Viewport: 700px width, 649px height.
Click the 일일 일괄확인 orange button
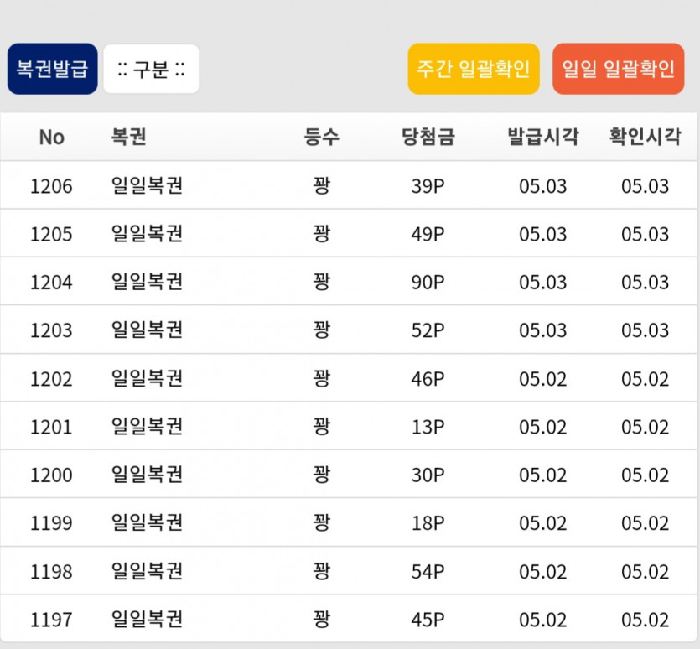click(x=618, y=69)
